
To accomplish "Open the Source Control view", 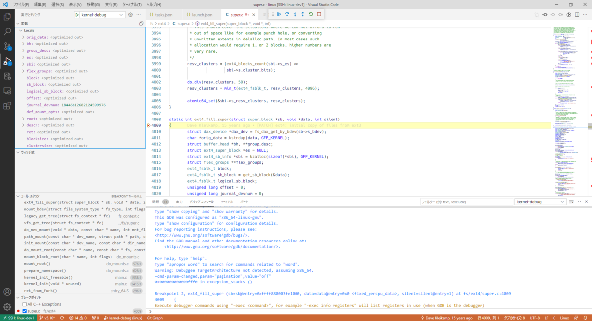I will [7, 46].
